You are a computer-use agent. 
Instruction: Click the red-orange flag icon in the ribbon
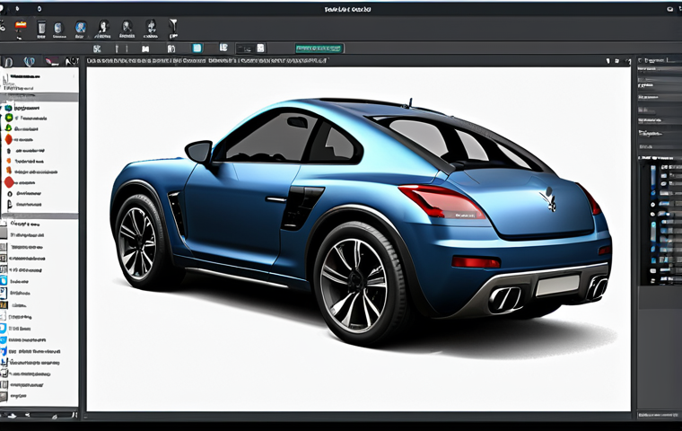point(21,26)
